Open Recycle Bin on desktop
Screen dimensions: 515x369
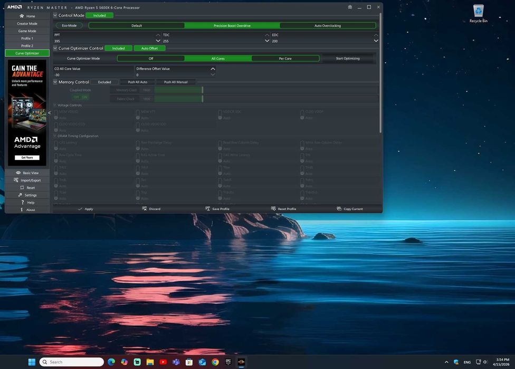coord(478,14)
